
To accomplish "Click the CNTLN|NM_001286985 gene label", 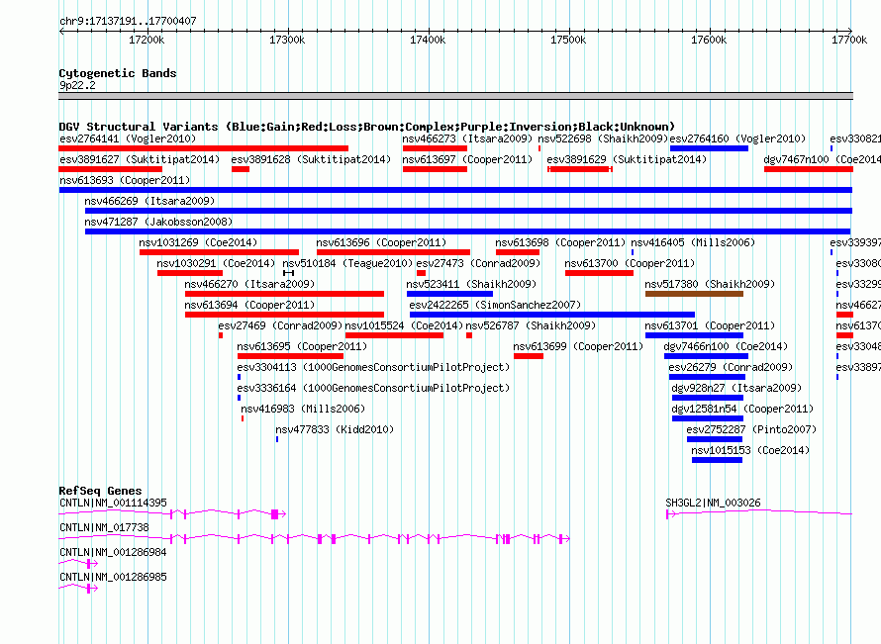I will [114, 577].
